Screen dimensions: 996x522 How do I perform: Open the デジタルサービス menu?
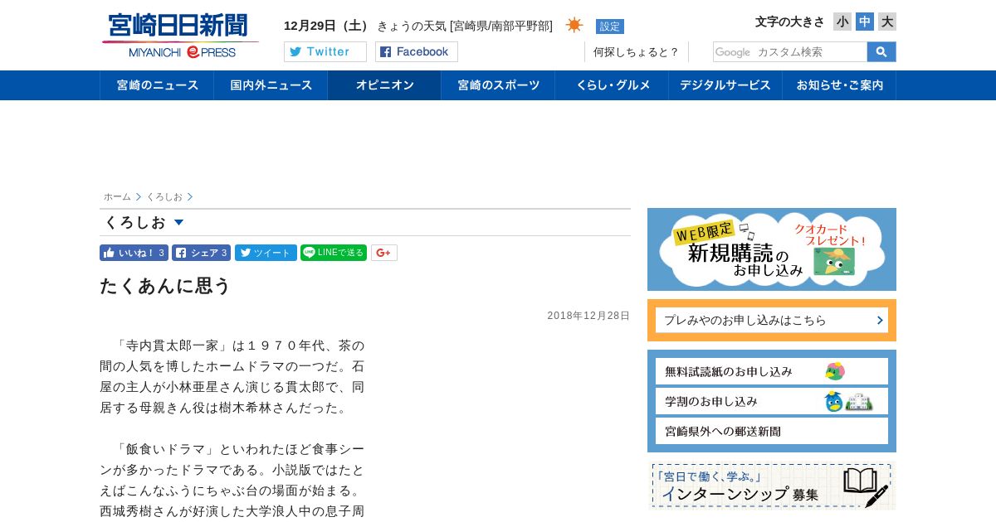pyautogui.click(x=725, y=85)
